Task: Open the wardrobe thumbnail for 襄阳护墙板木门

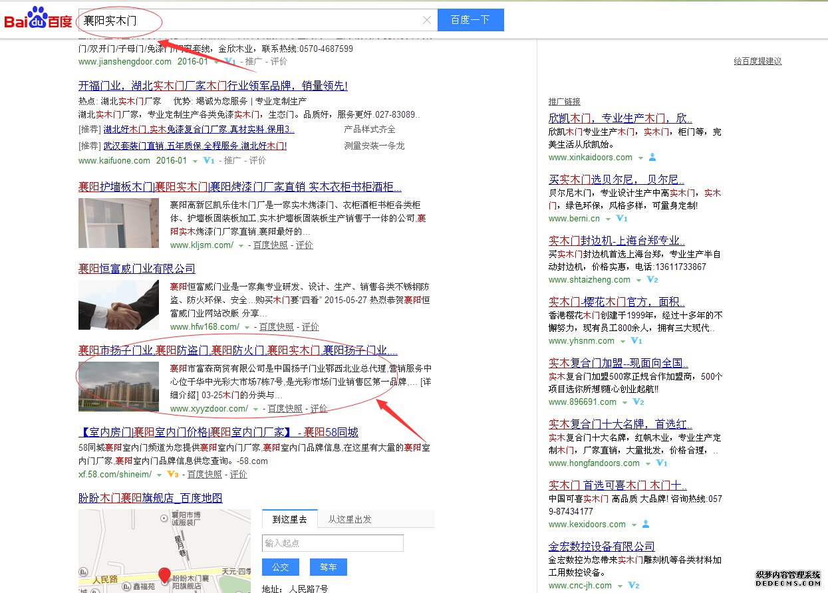Action: tap(118, 223)
